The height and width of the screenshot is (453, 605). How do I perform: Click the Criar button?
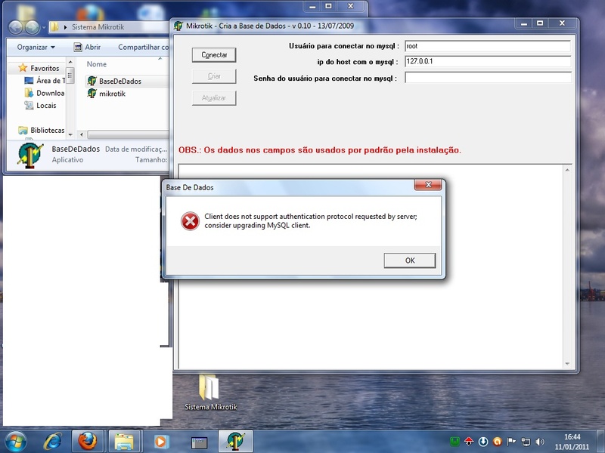click(214, 76)
